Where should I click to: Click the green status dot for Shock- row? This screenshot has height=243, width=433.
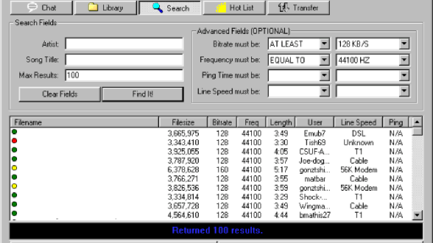(14, 195)
